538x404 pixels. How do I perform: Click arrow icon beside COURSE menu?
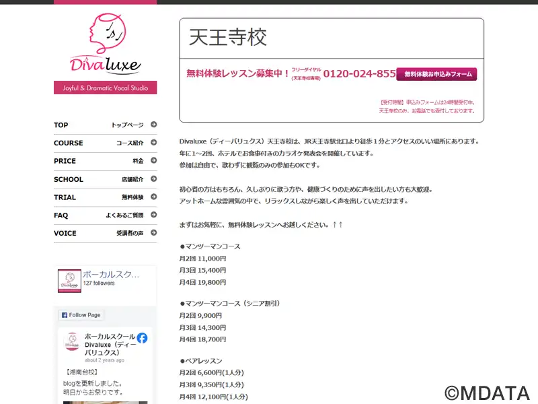coord(154,142)
